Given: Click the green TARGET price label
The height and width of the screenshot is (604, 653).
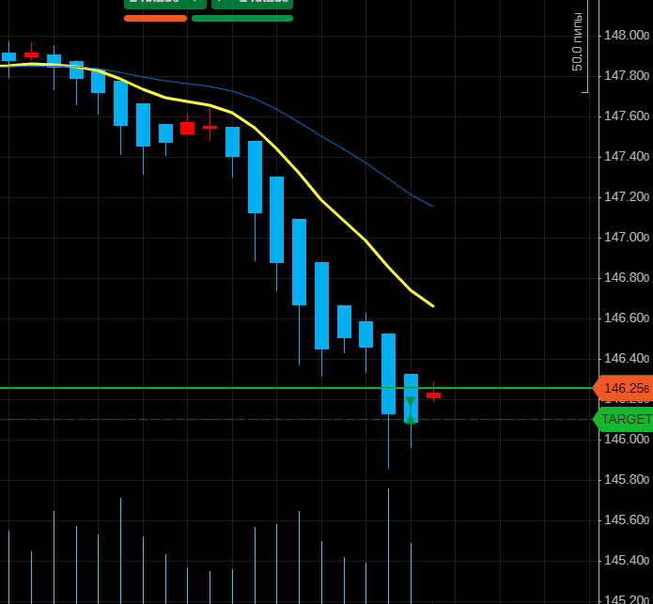Looking at the screenshot, I should (x=623, y=419).
